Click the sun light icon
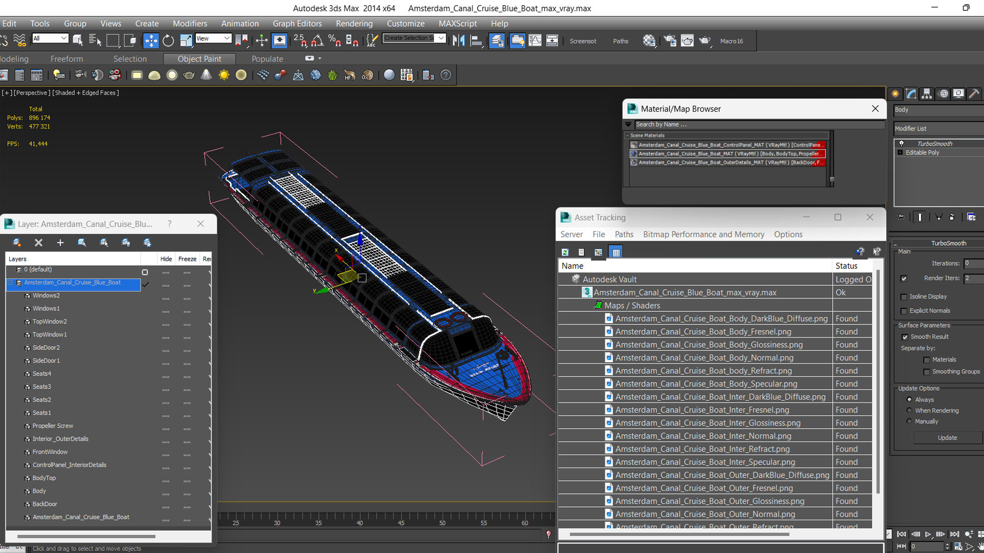This screenshot has width=984, height=553. coord(224,75)
